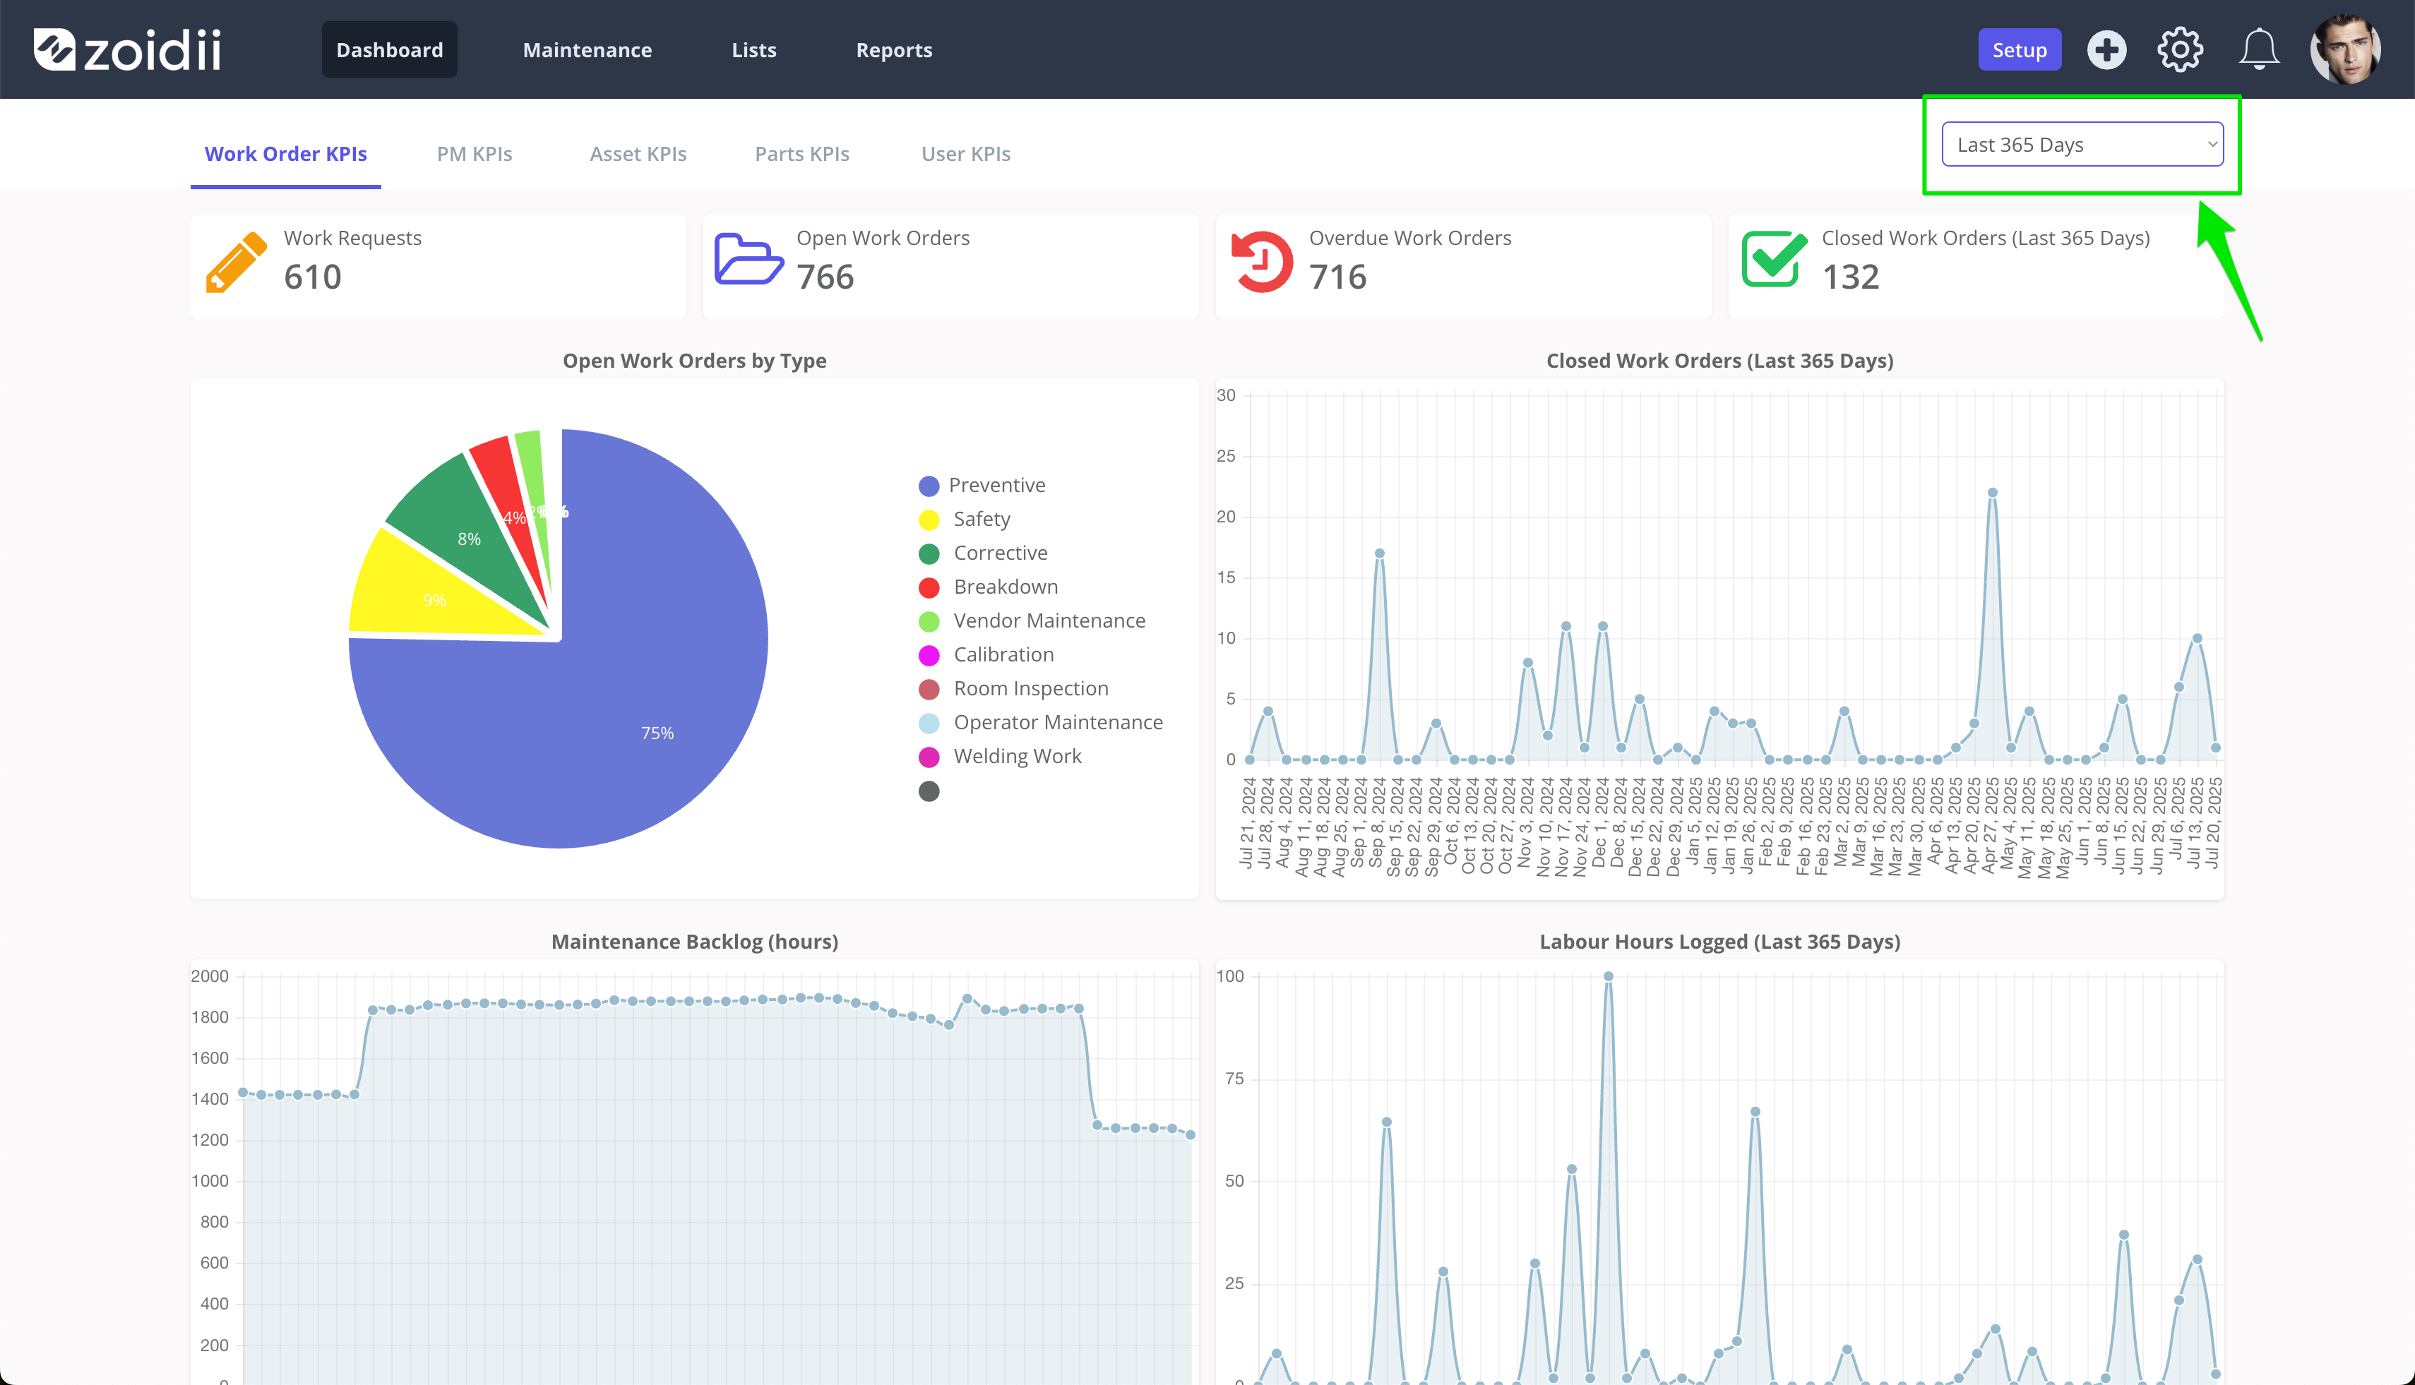Screen dimensions: 2415x1385
Task: Open the settings gear icon
Action: pyautogui.click(x=2180, y=49)
